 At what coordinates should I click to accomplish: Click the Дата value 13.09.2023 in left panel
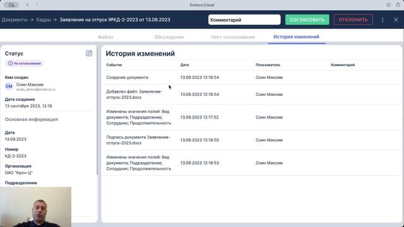coord(15,139)
